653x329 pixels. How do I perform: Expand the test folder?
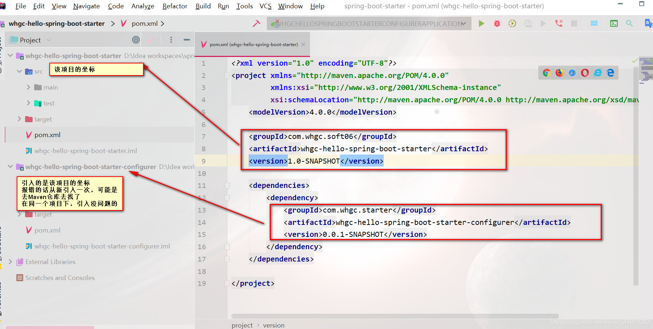pos(28,103)
